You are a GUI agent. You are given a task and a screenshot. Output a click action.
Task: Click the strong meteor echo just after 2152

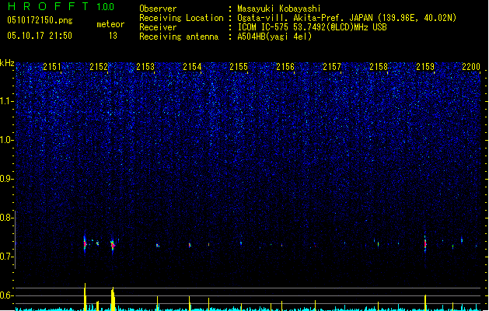(x=113, y=245)
